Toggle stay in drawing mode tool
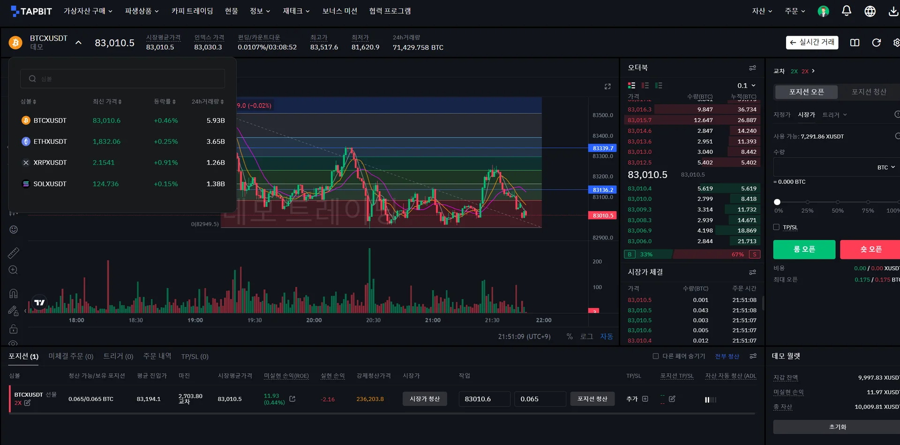Screen dimensions: 900x445 [14, 310]
